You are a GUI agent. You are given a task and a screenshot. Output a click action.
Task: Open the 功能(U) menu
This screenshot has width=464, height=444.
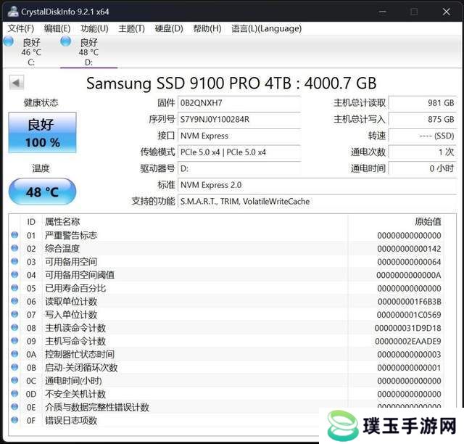(x=94, y=29)
